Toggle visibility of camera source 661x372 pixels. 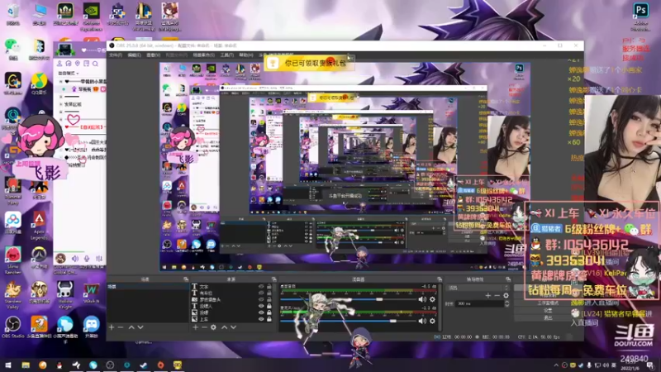261,299
